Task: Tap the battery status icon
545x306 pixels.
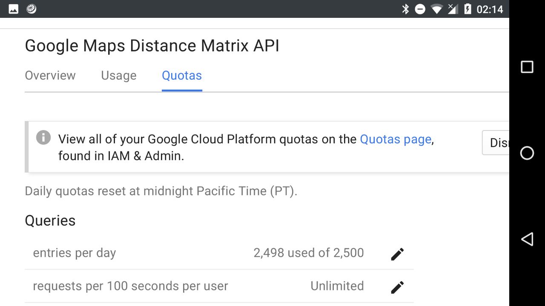Action: pos(468,9)
